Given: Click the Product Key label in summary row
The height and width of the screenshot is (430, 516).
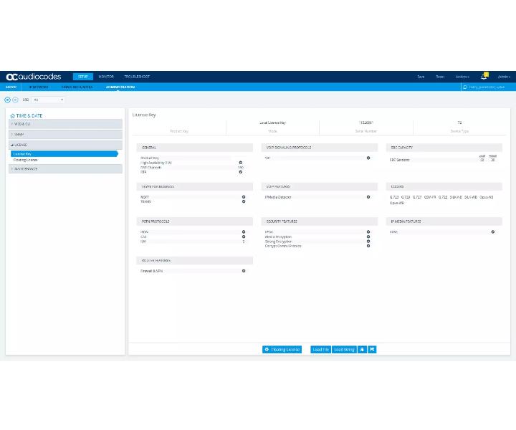Looking at the screenshot, I should click(x=179, y=131).
